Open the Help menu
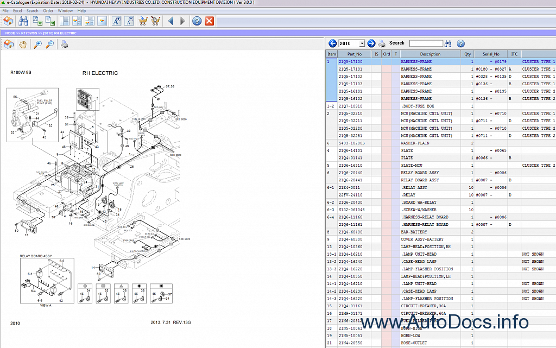Image resolution: width=556 pixels, height=348 pixels. 81,11
